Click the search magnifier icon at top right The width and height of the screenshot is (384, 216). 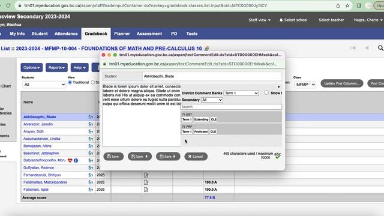click(x=380, y=48)
